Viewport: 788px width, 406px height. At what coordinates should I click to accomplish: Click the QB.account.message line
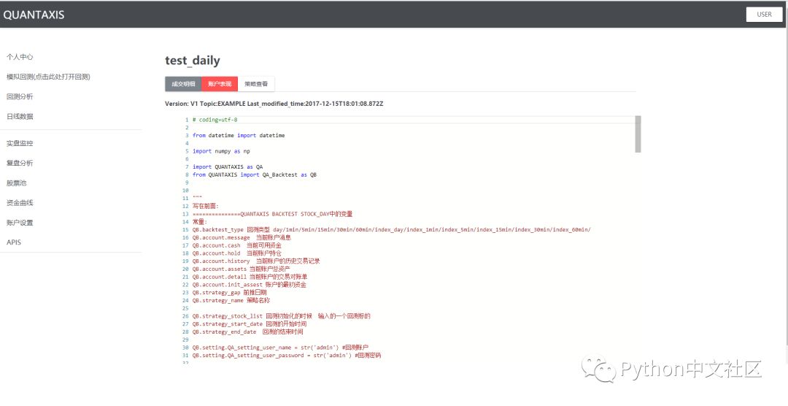[242, 237]
